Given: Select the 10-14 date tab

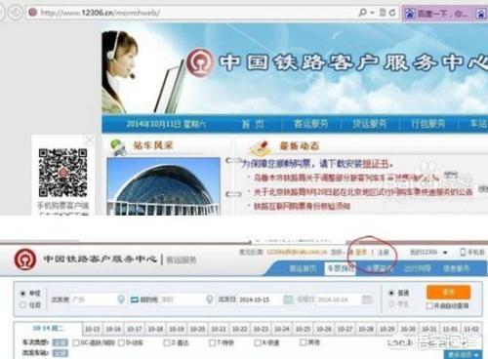Looking at the screenshot, I should pos(48,328).
